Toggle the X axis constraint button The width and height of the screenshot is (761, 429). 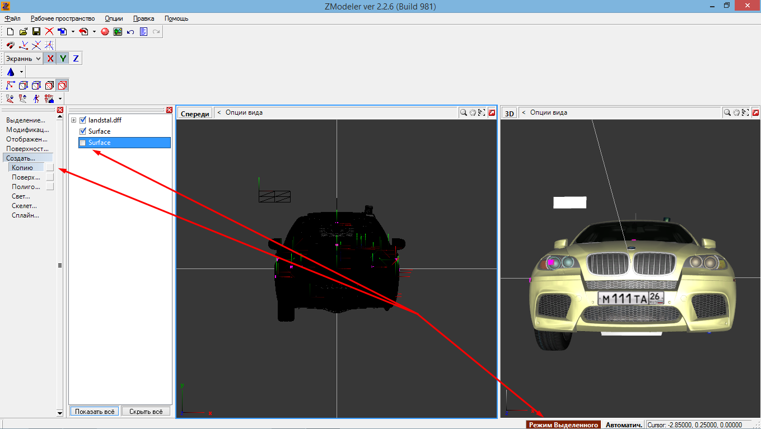pyautogui.click(x=50, y=58)
